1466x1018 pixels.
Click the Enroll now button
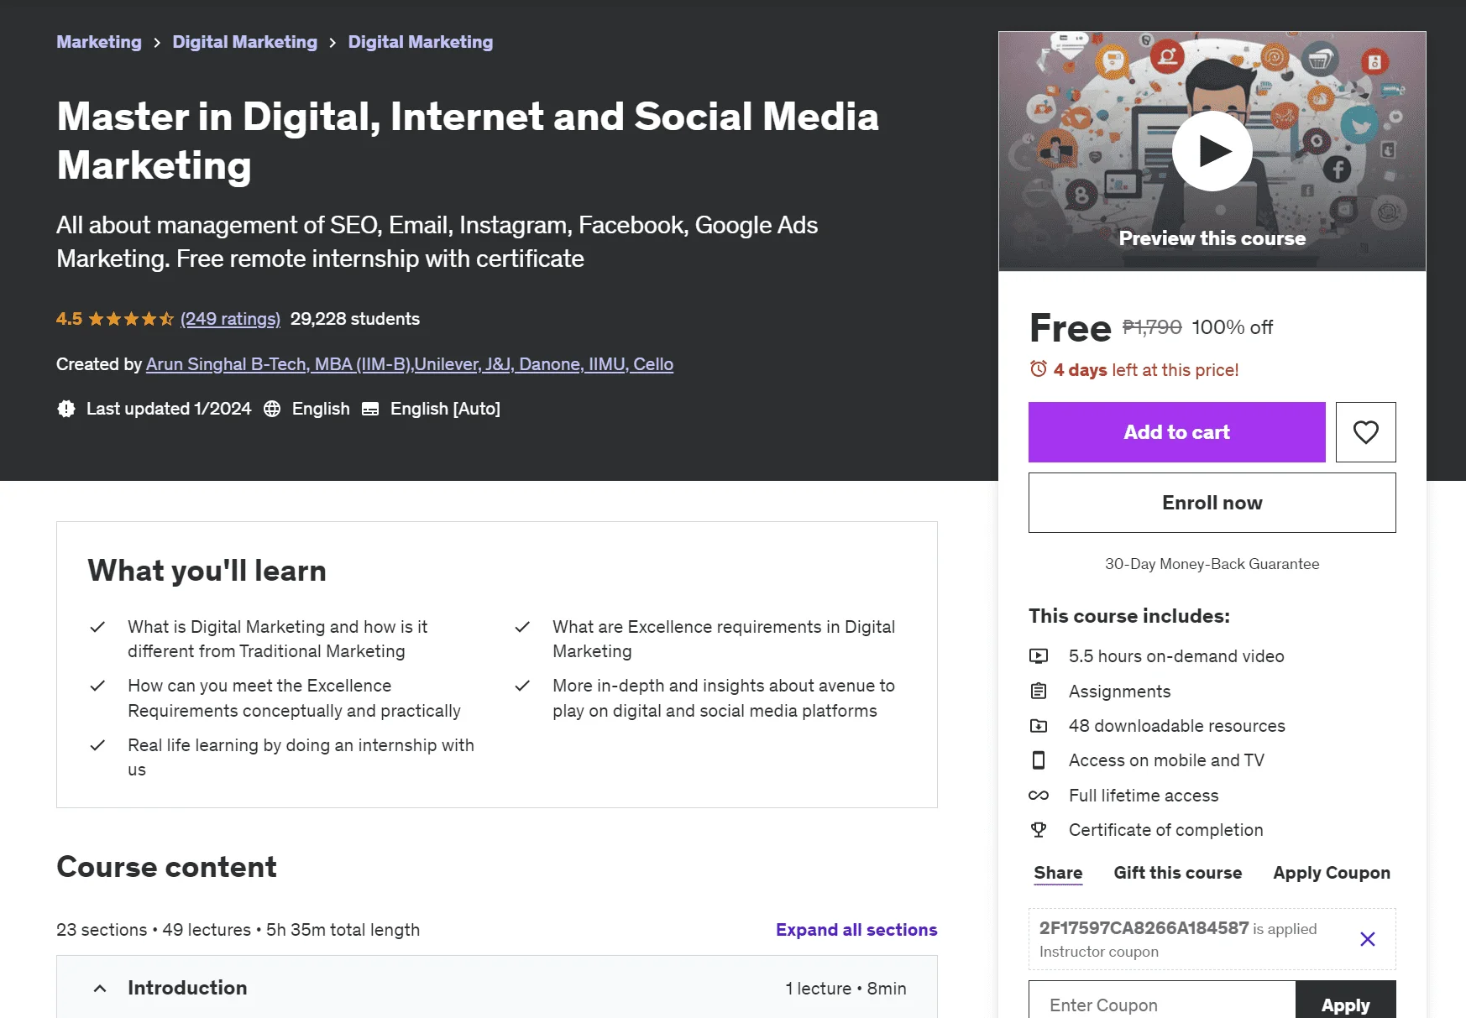(1212, 503)
